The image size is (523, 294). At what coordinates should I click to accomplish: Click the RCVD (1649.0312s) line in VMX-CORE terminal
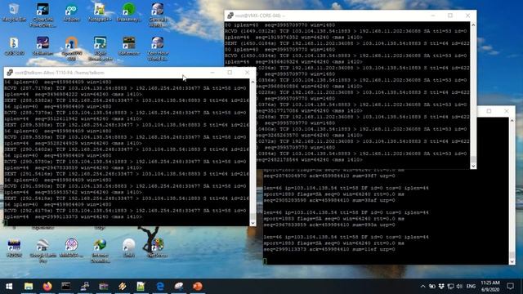[346, 31]
